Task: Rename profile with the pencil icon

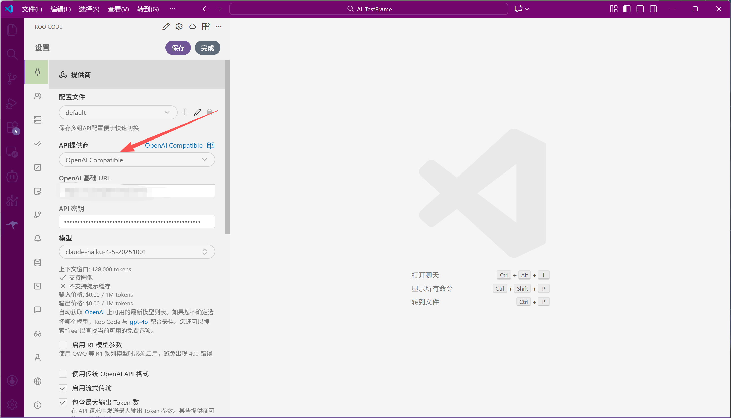Action: 197,112
